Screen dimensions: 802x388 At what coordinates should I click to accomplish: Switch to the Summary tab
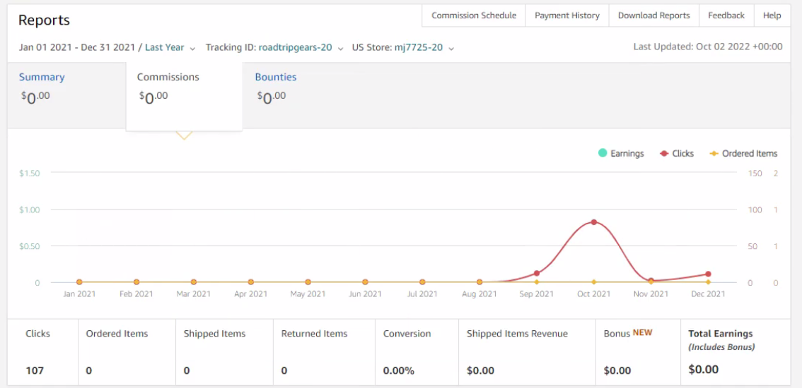tap(42, 77)
